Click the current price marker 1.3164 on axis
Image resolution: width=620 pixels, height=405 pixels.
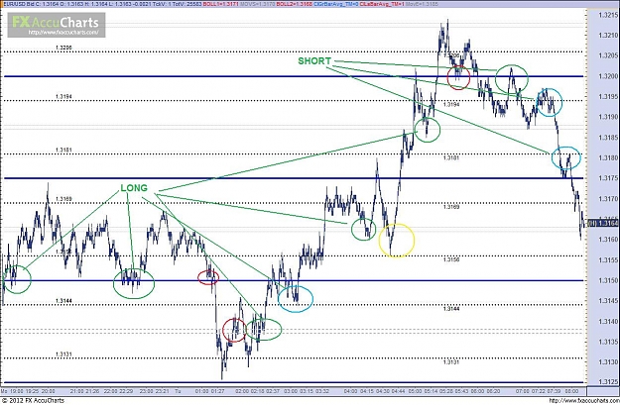(x=603, y=224)
